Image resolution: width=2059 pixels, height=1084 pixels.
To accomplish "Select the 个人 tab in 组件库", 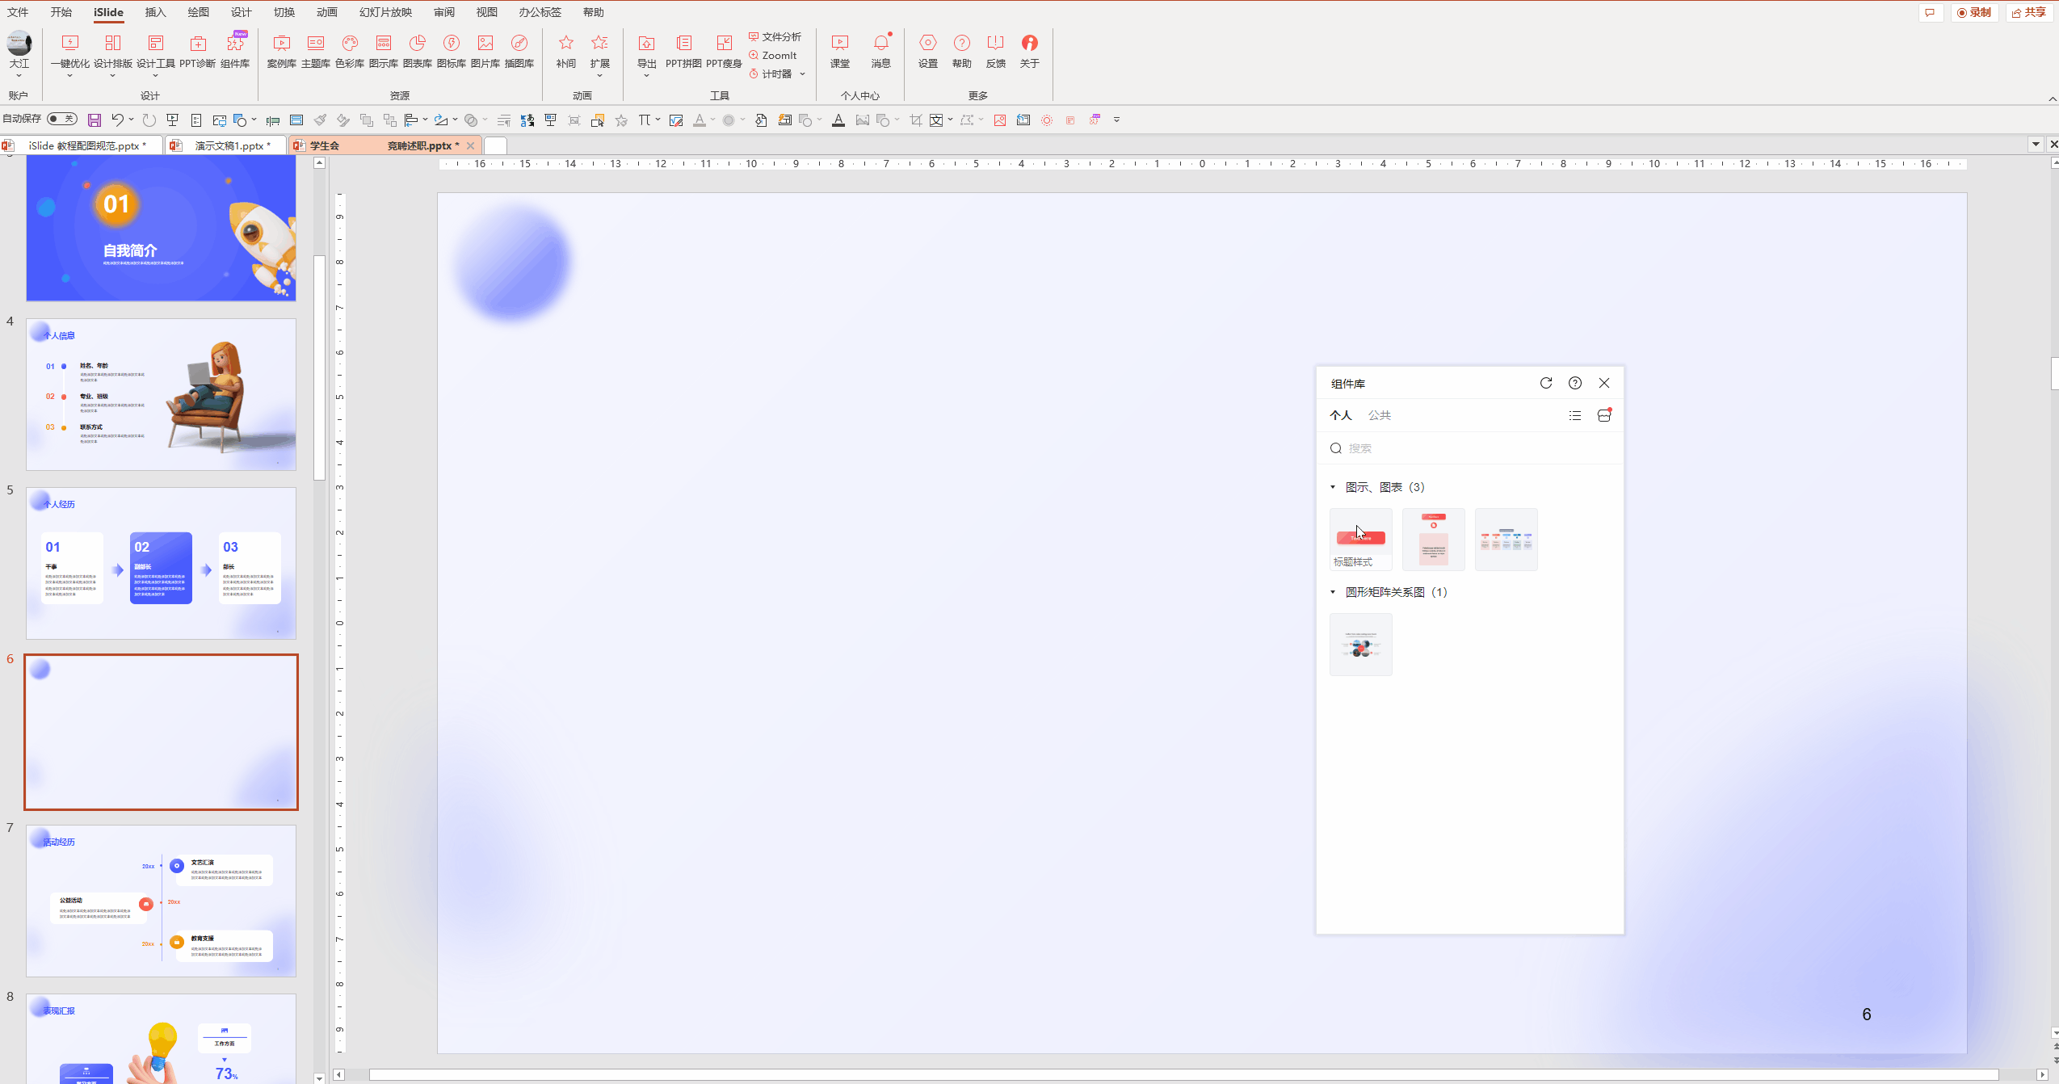I will (1341, 415).
